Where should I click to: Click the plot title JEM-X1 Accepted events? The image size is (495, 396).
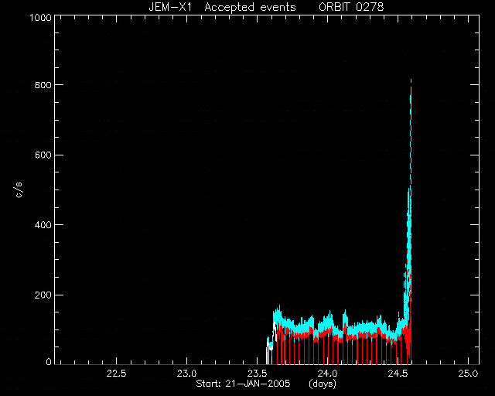222,7
